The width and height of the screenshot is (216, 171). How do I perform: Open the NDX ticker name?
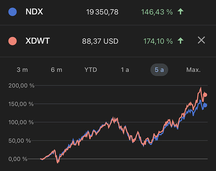point(34,12)
